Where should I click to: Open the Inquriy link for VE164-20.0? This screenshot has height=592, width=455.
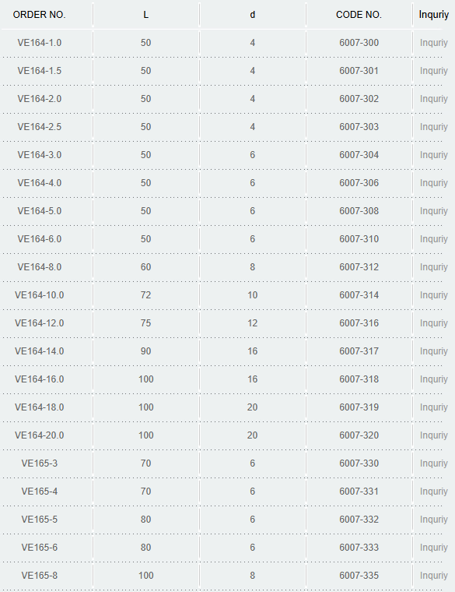(433, 435)
